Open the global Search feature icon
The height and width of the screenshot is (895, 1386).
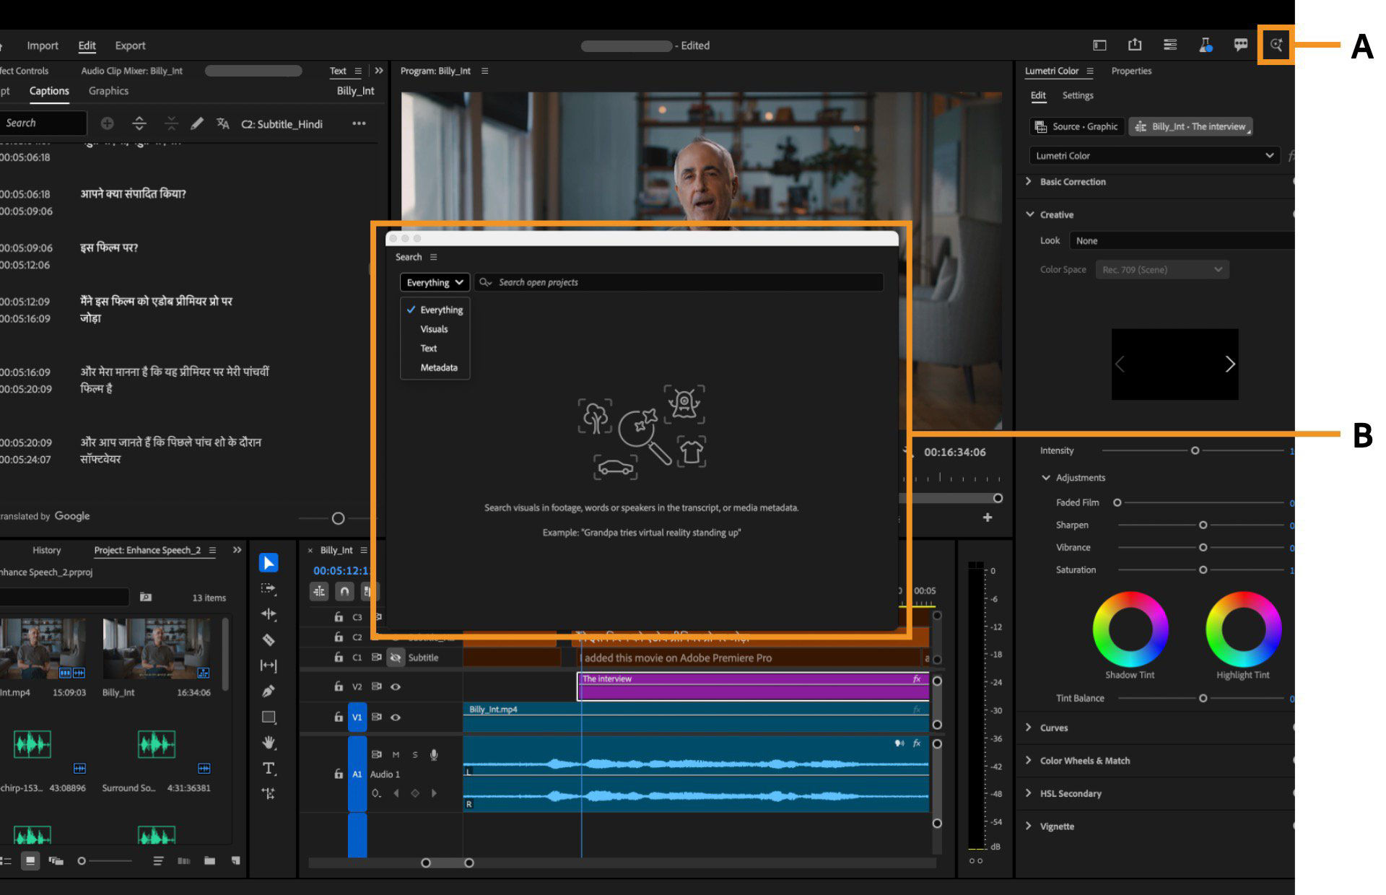pyautogui.click(x=1276, y=45)
